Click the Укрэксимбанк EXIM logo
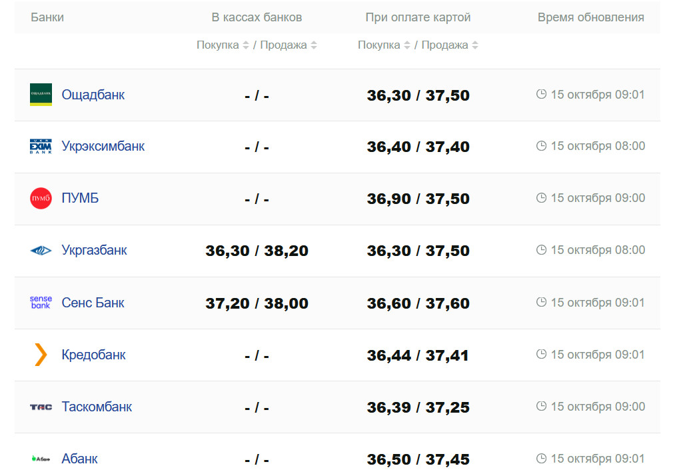The width and height of the screenshot is (681, 470). click(x=41, y=147)
